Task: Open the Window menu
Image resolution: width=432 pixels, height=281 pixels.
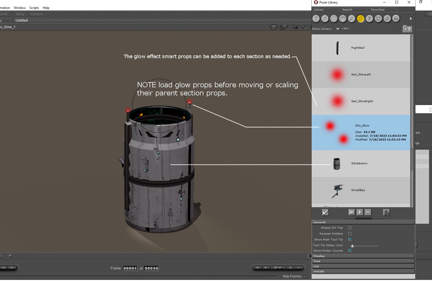Action: (20, 8)
